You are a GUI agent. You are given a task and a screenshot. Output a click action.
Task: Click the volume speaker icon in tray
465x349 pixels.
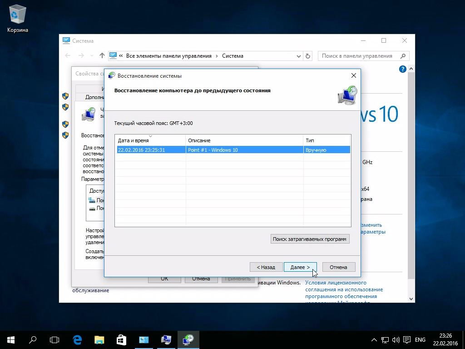[396, 340]
